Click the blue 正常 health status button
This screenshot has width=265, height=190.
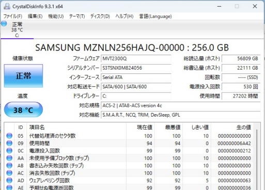tap(23, 76)
